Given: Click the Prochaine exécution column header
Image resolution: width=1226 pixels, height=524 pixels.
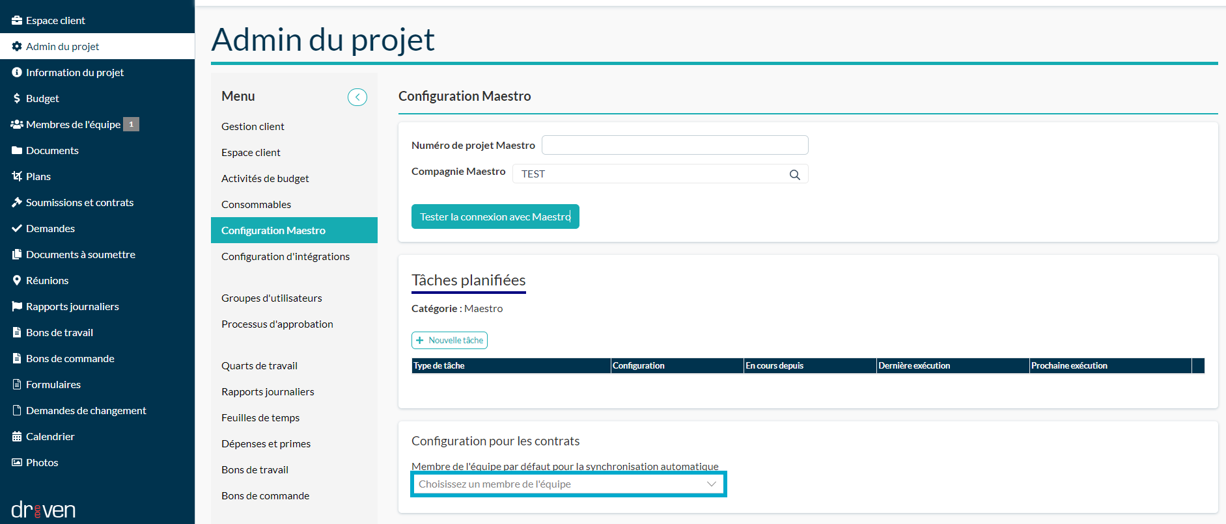Looking at the screenshot, I should coord(1110,365).
